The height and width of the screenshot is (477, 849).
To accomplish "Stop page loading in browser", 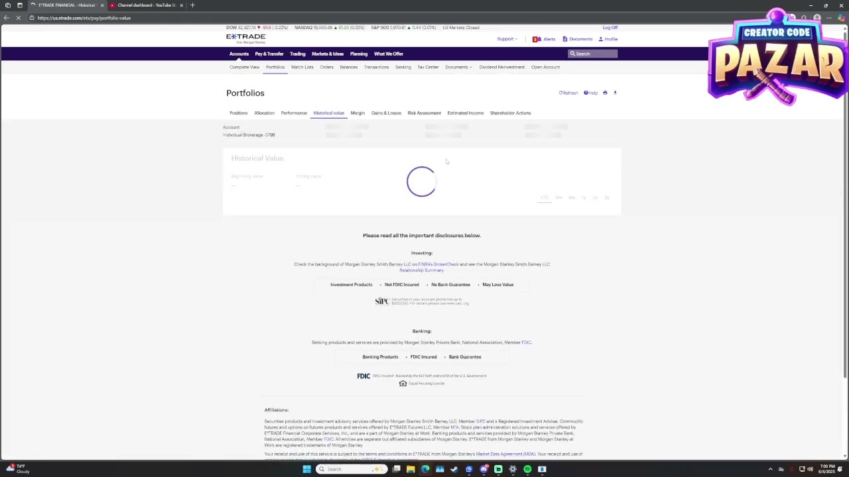I will [19, 18].
